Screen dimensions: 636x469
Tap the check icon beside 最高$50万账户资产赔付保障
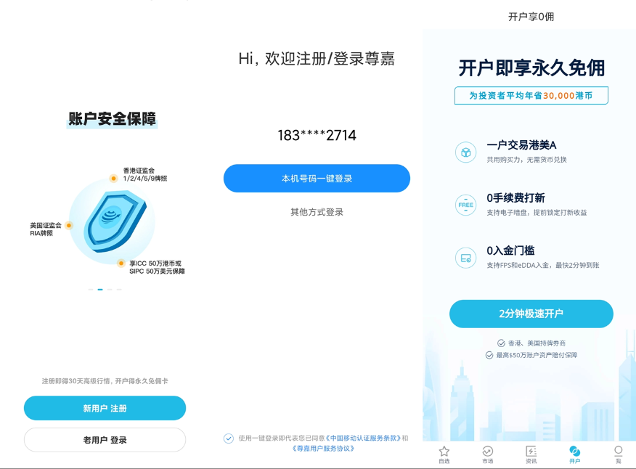click(489, 356)
